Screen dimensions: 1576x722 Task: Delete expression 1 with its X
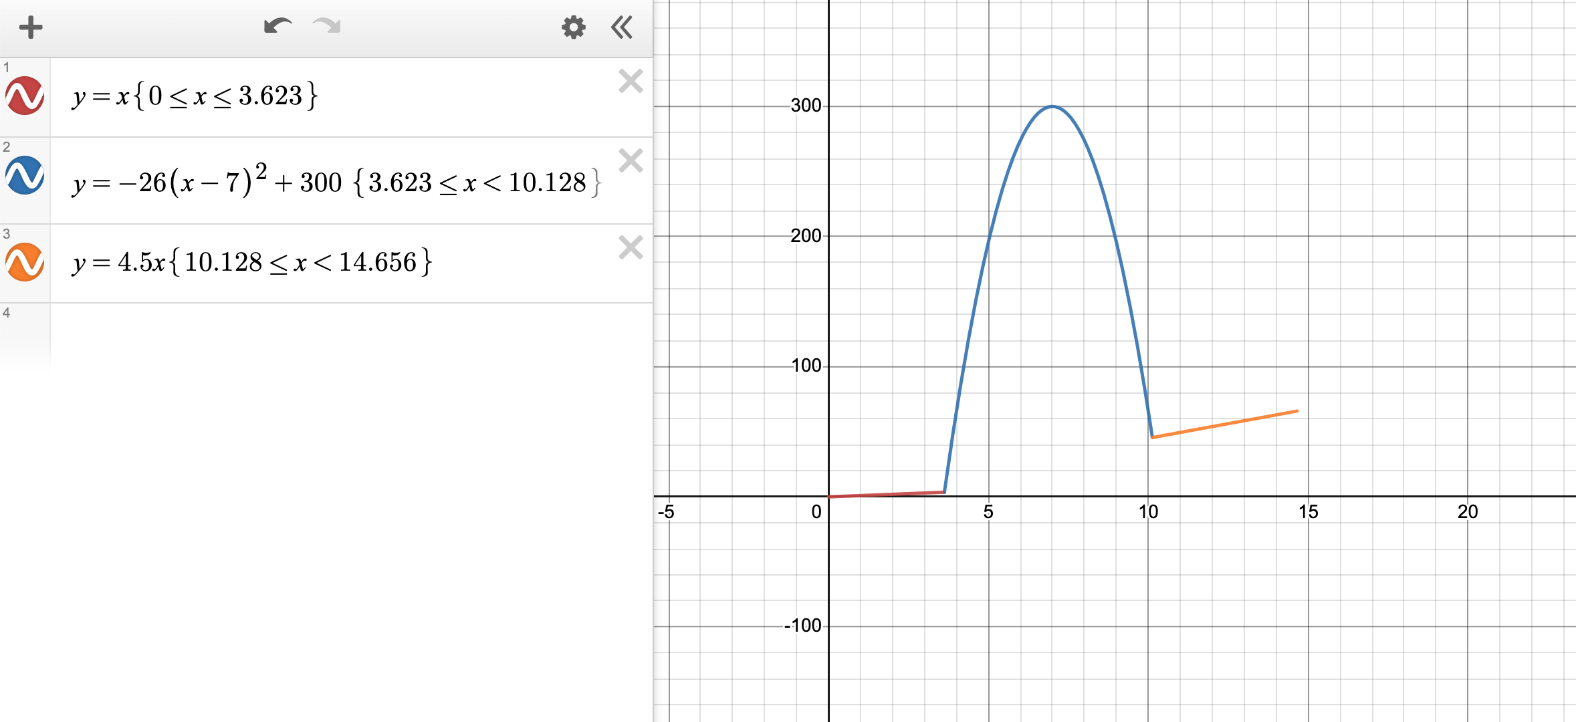[631, 81]
